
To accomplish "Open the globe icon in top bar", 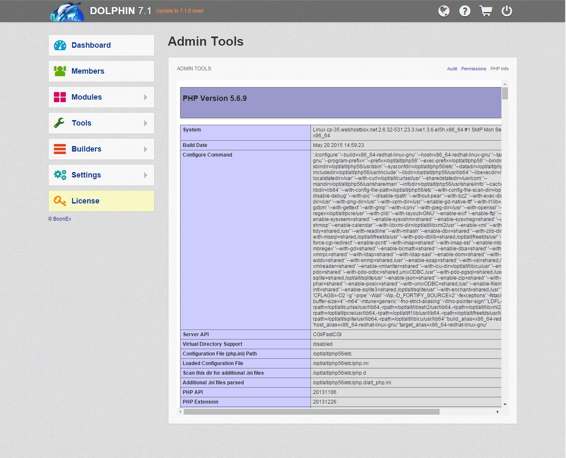I will point(444,11).
